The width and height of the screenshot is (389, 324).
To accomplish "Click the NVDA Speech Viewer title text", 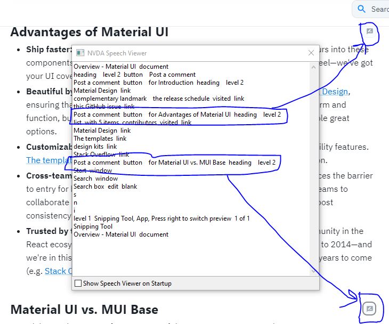I will click(117, 53).
